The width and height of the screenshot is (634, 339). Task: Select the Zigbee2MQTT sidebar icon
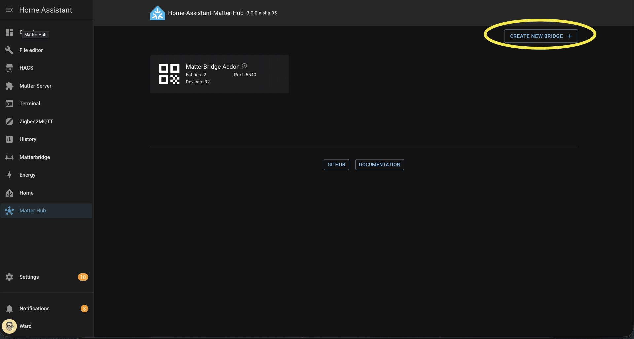coord(9,121)
